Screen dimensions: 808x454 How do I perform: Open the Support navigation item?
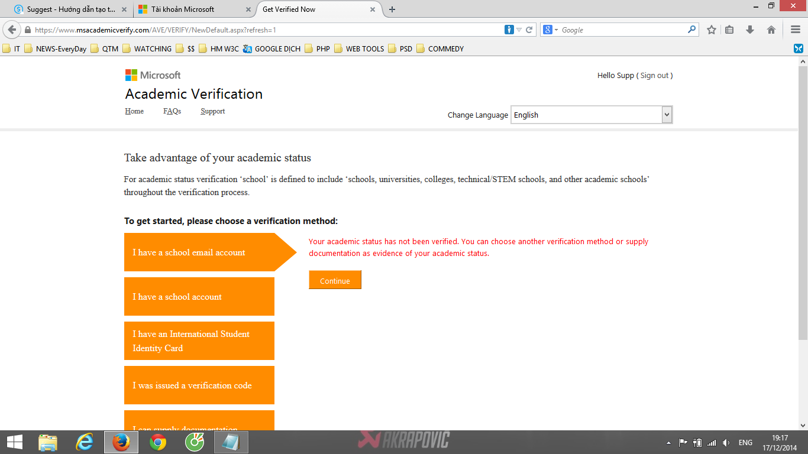[x=213, y=111]
